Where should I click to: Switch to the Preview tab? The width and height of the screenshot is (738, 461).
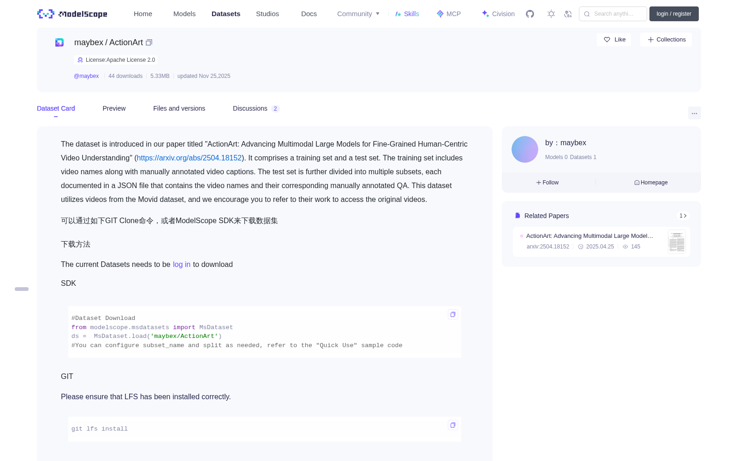(114, 108)
